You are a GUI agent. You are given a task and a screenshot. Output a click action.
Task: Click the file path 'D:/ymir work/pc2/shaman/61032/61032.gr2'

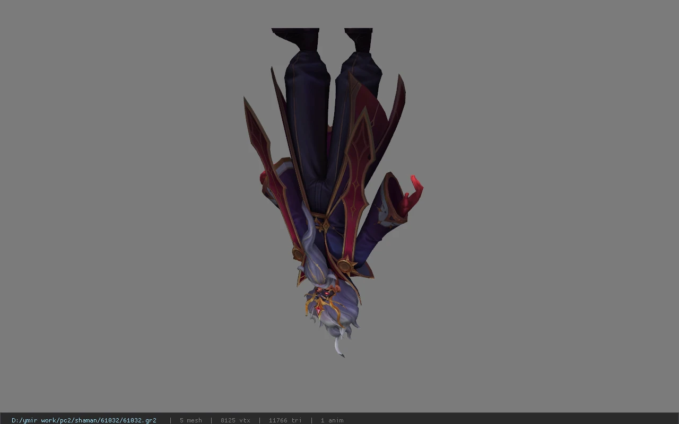84,420
